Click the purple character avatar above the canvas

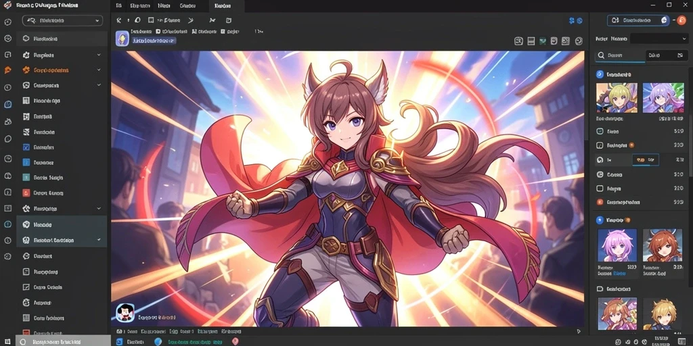pyautogui.click(x=122, y=39)
